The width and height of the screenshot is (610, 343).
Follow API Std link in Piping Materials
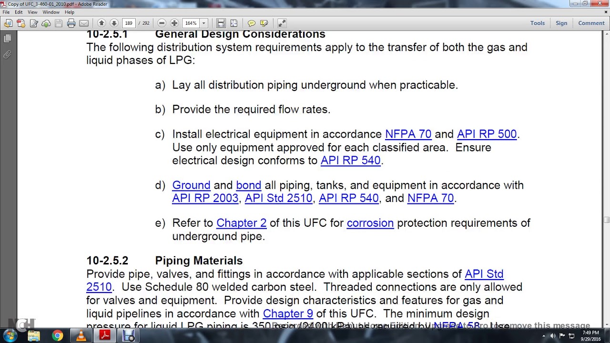[484, 274]
